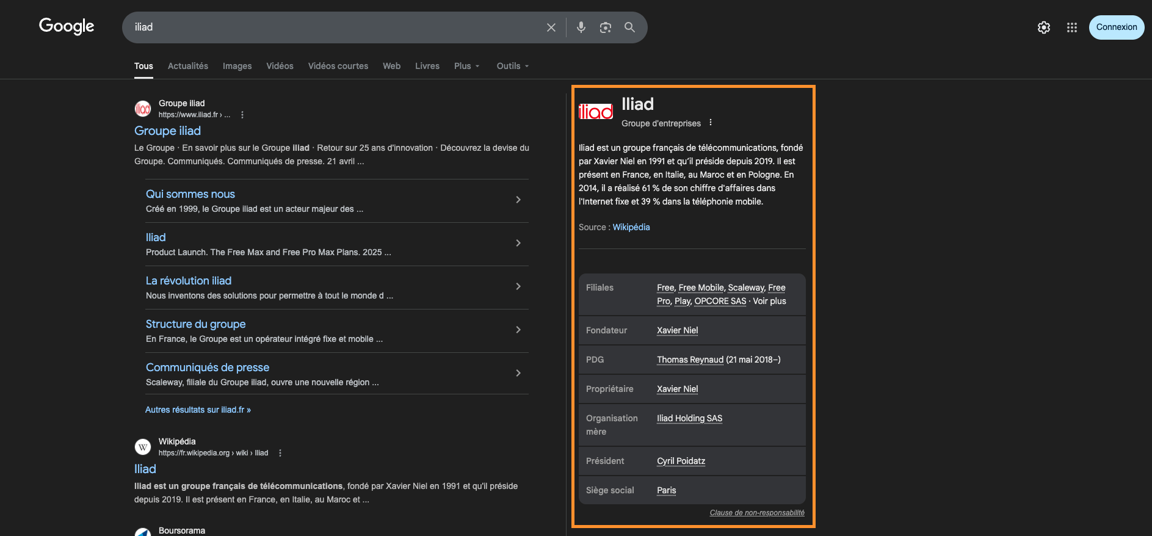Open Clause de non-responsabilité link
The image size is (1152, 536).
[x=757, y=513]
